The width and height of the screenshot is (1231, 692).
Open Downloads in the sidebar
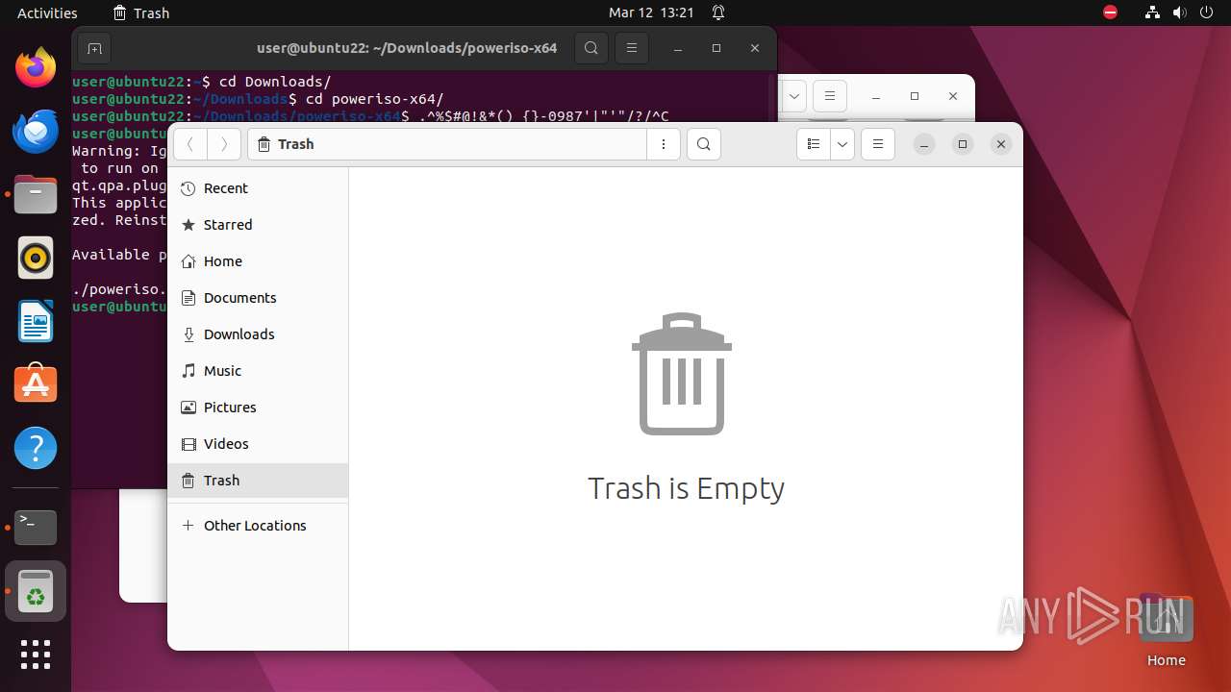[x=258, y=334]
